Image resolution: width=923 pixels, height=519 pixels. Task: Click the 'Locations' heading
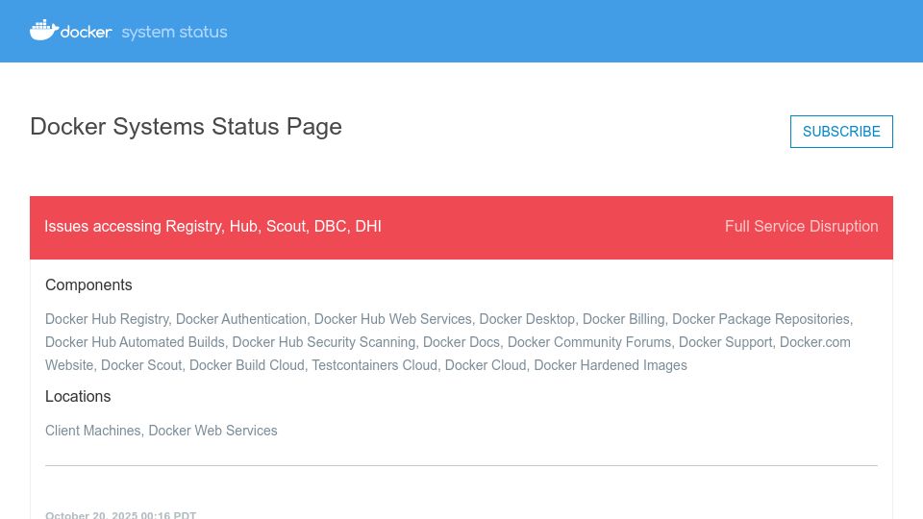pyautogui.click(x=78, y=397)
